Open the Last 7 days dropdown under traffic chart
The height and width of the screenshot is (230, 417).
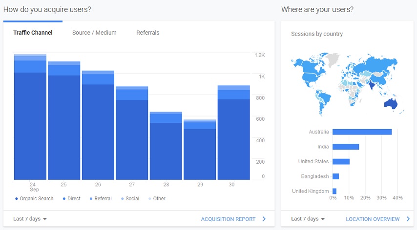(30, 219)
